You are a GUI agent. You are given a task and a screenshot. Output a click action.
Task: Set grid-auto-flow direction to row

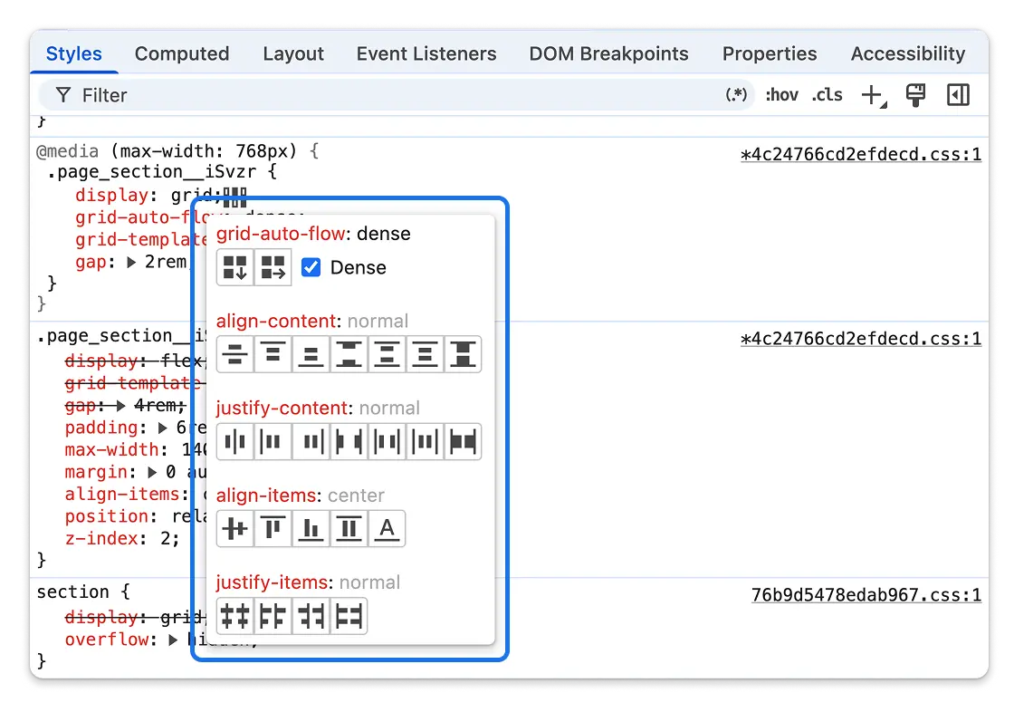coord(234,267)
